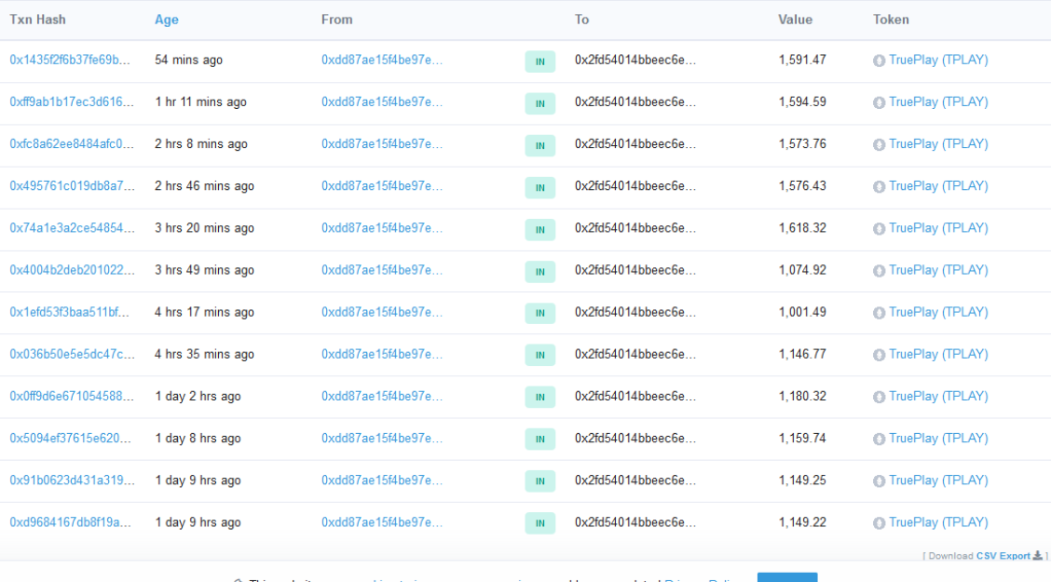Screen dimensions: 1051x582
Task: Open From address in the 3 hrs 20 mins row
Action: [x=382, y=228]
